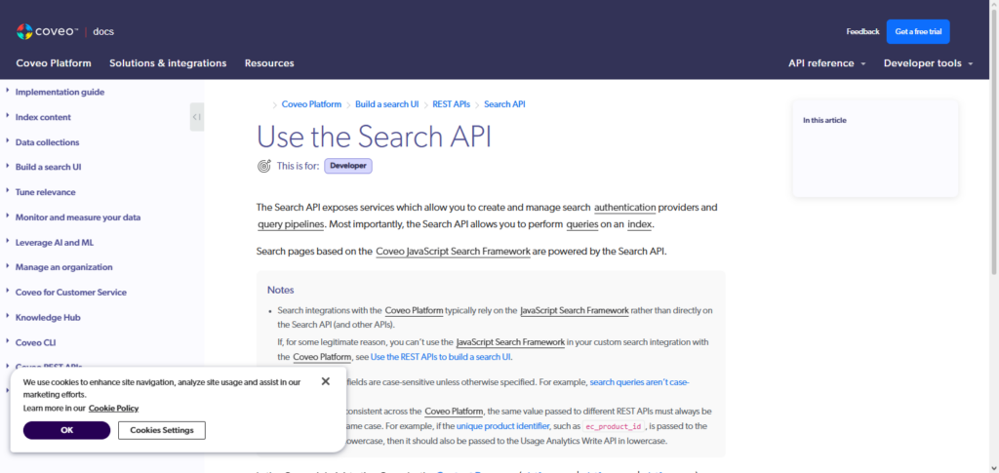999x473 pixels.
Task: Open Cookies Settings
Action: pos(162,430)
